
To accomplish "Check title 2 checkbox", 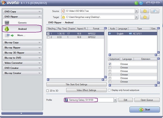I will coord(48,37).
